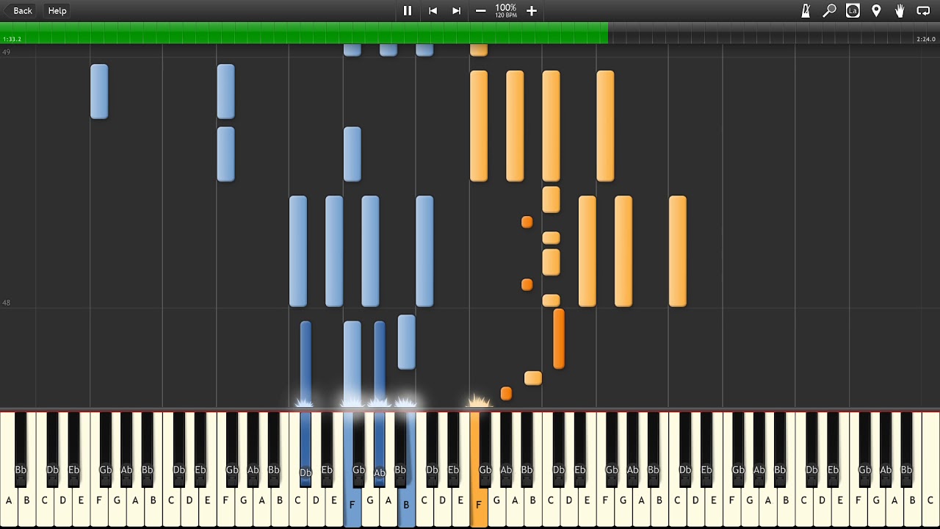
Task: Toggle the metronome icon
Action: click(806, 10)
